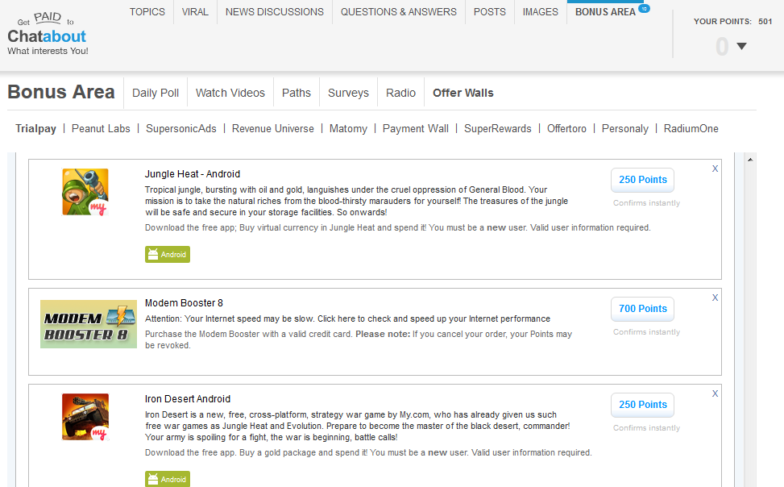Select the Offertoro offer wall
The image size is (784, 487).
pyautogui.click(x=566, y=129)
